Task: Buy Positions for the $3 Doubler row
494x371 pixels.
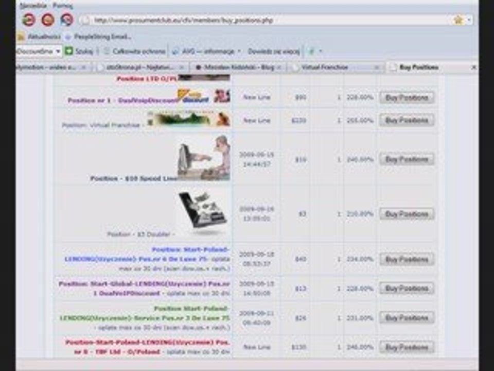Action: (407, 214)
